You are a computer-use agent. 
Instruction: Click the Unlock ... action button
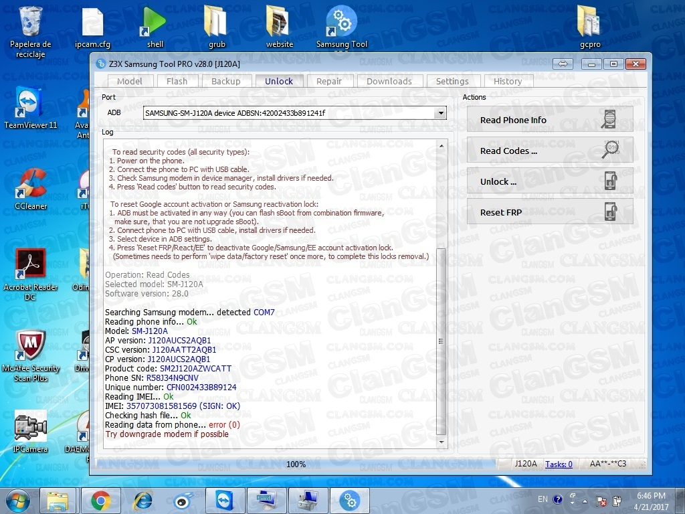click(x=550, y=181)
